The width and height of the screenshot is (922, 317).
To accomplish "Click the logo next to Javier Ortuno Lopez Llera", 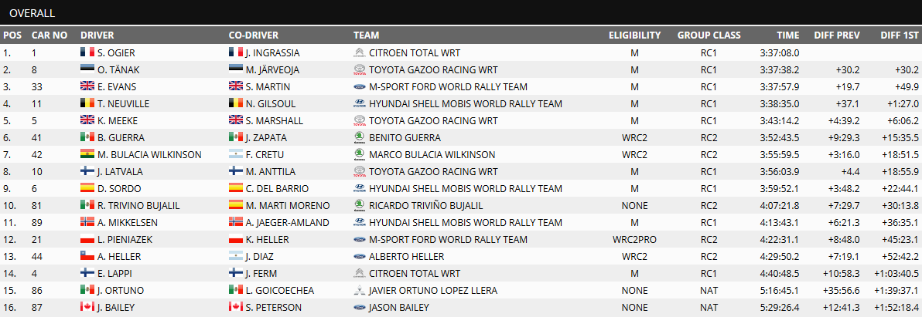I will (x=359, y=291).
